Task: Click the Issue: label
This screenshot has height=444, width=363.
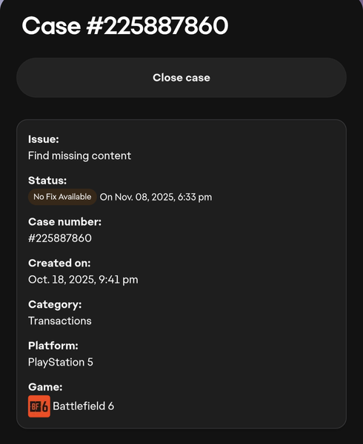Action: pos(44,139)
